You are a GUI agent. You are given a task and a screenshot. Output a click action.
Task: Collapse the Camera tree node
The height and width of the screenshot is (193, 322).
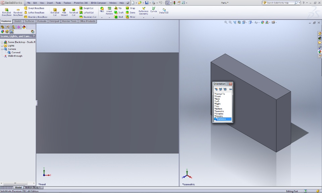click(x=2, y=49)
